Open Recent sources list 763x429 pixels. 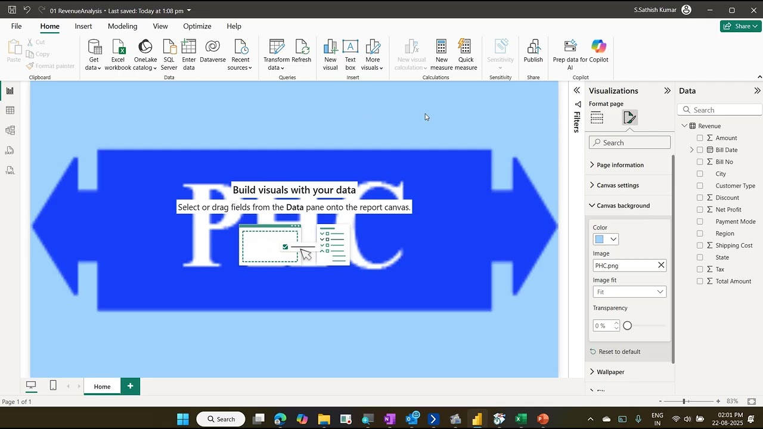tap(240, 55)
